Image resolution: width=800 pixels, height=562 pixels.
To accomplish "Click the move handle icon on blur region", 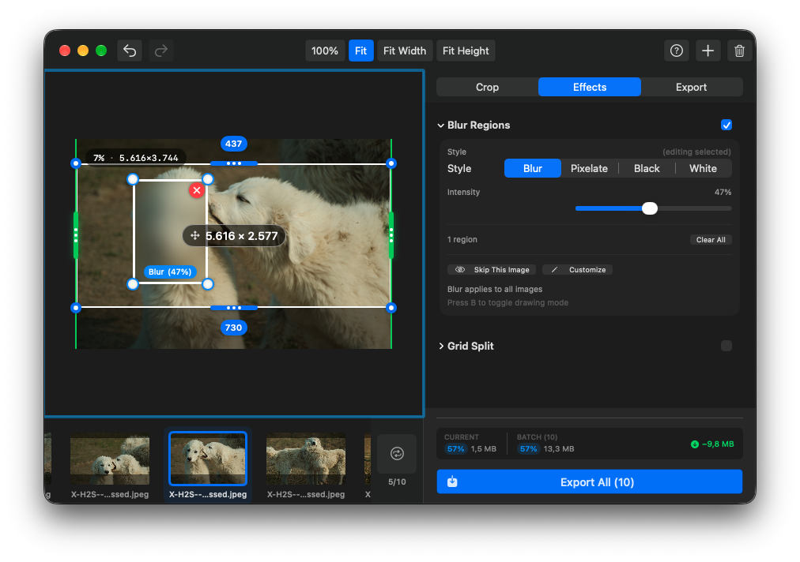I will tap(195, 235).
